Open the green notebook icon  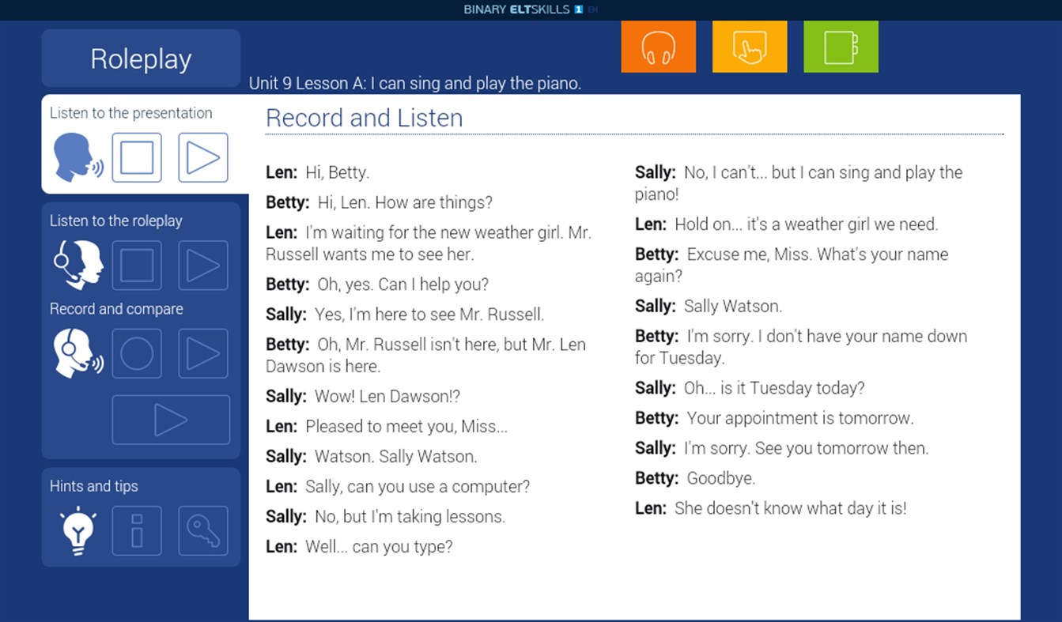pos(840,46)
